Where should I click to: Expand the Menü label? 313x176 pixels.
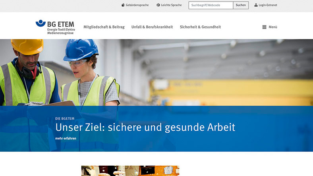pyautogui.click(x=272, y=27)
